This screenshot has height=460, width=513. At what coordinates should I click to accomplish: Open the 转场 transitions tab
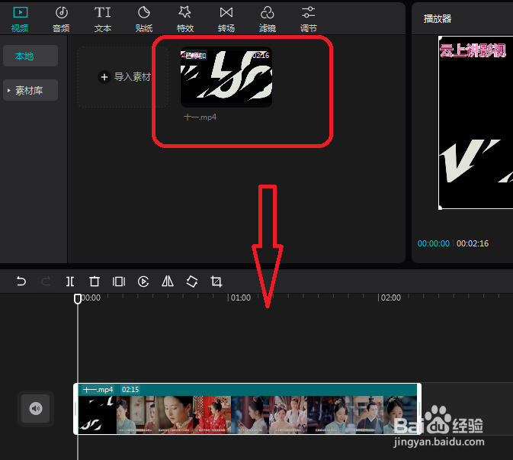click(226, 19)
